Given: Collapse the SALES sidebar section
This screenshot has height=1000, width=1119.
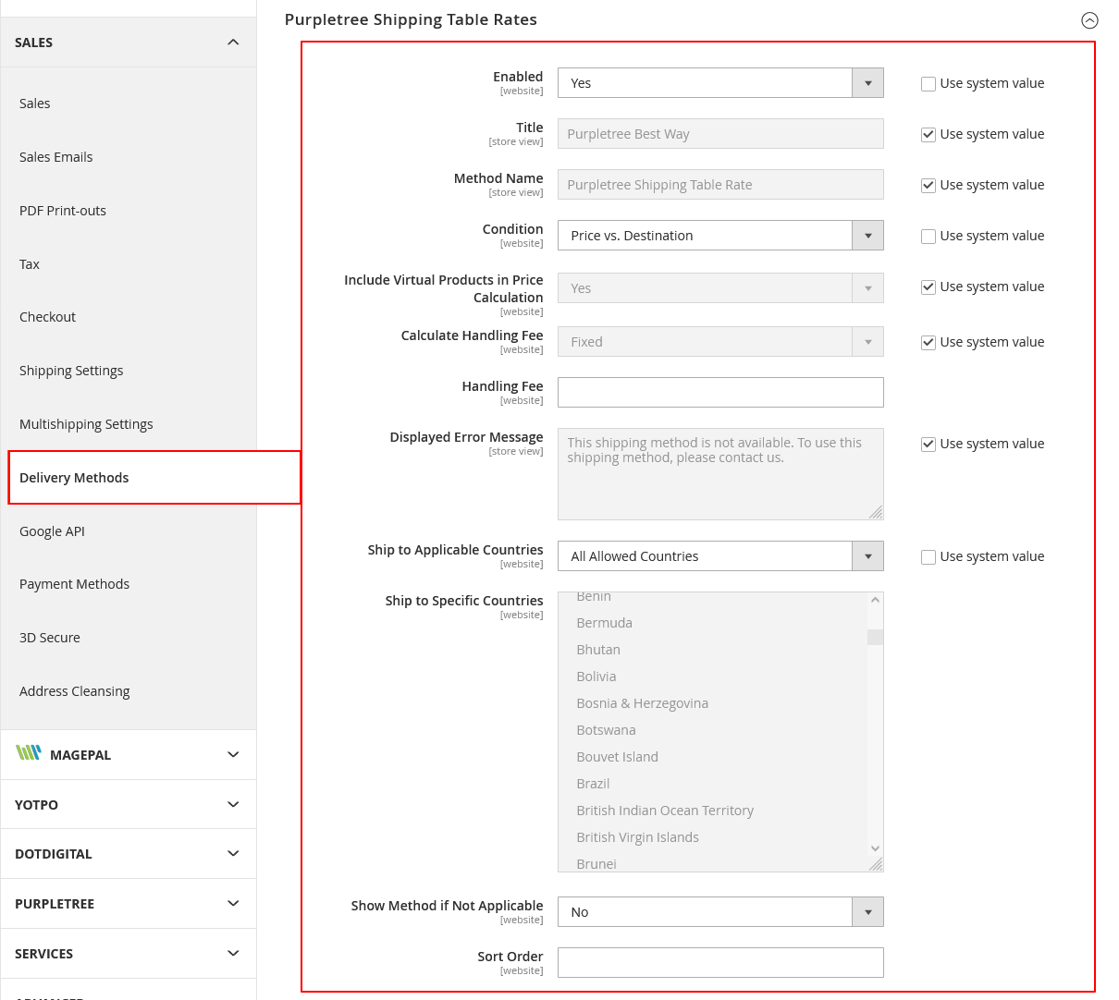Looking at the screenshot, I should [233, 43].
